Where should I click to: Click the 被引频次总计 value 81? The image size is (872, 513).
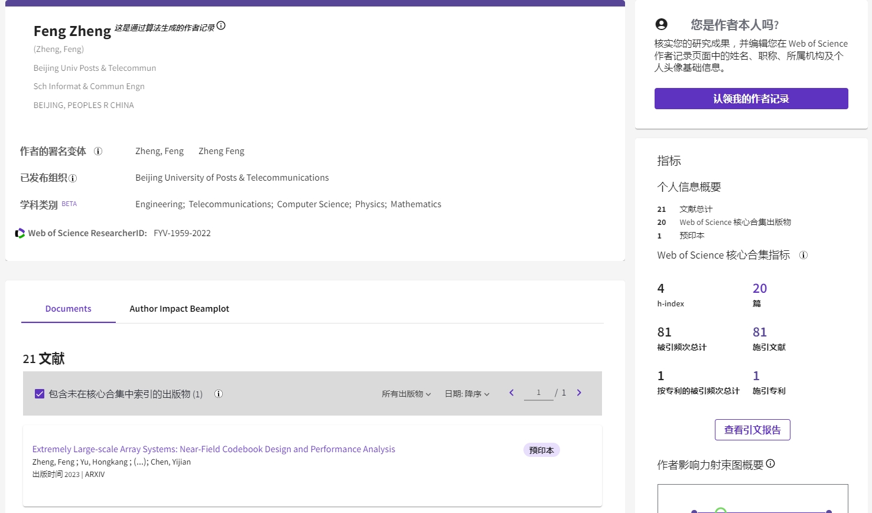point(664,332)
